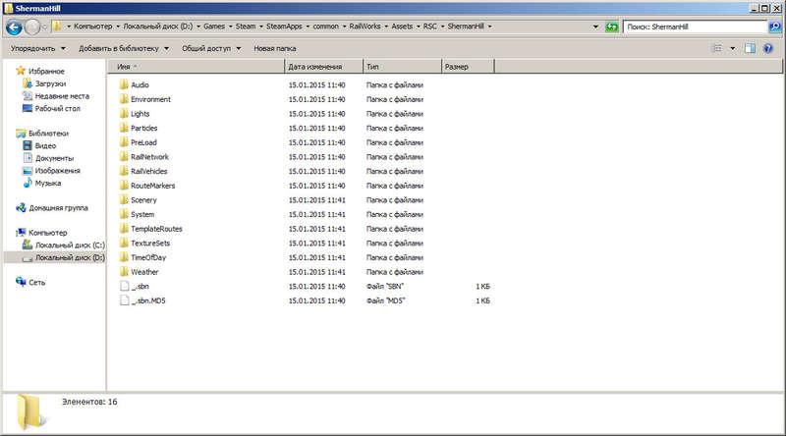
Task: Expand the view options dropdown arrow
Action: point(732,49)
